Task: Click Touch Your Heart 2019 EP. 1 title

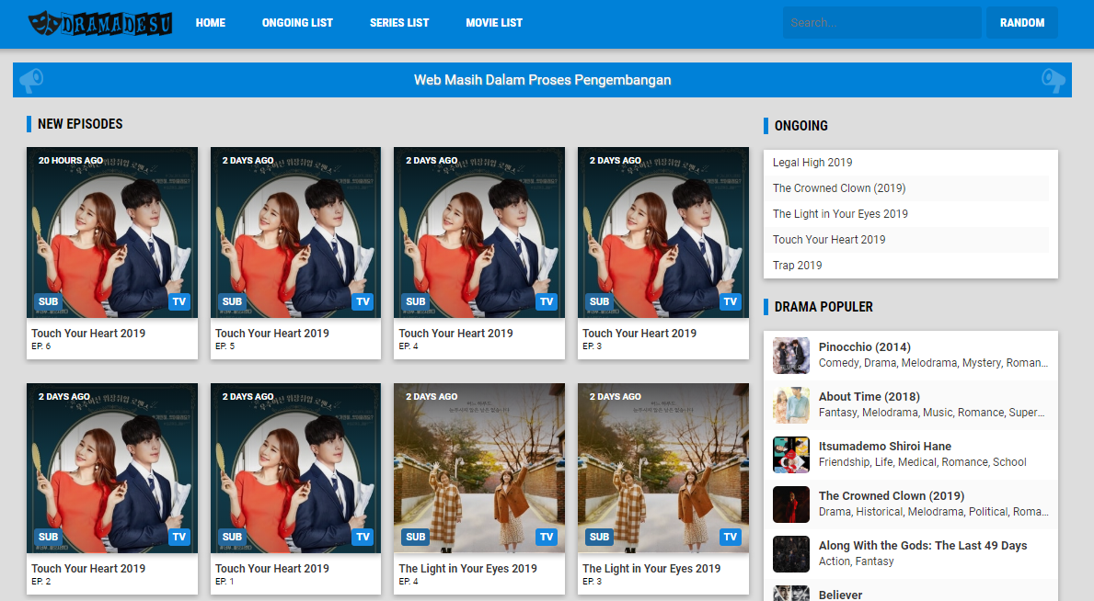Action: (272, 569)
